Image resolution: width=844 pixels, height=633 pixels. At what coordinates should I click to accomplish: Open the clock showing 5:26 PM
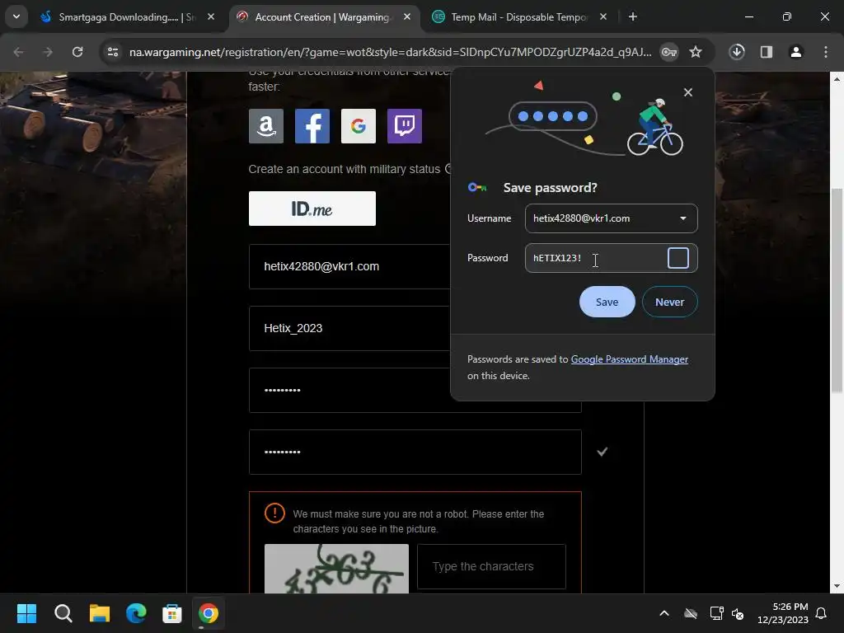pos(783,613)
